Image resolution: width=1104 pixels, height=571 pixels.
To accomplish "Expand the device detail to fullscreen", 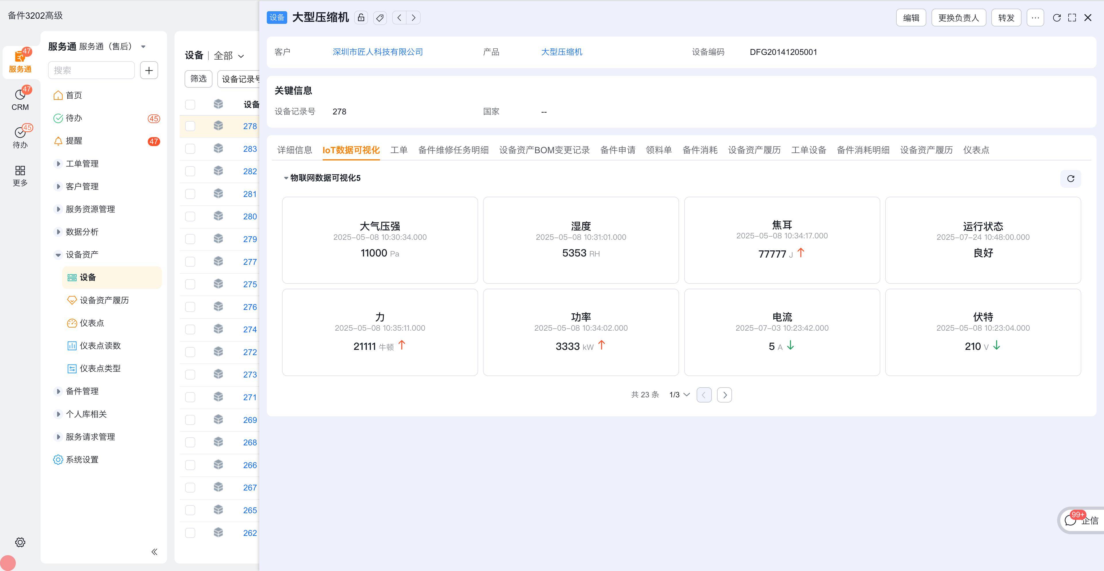I will [x=1072, y=18].
